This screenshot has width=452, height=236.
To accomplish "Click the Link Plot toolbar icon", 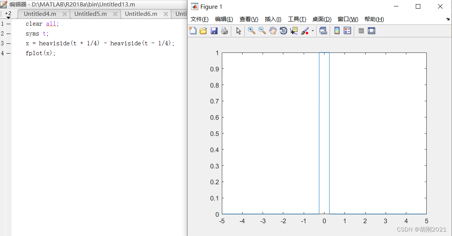I will tap(323, 31).
